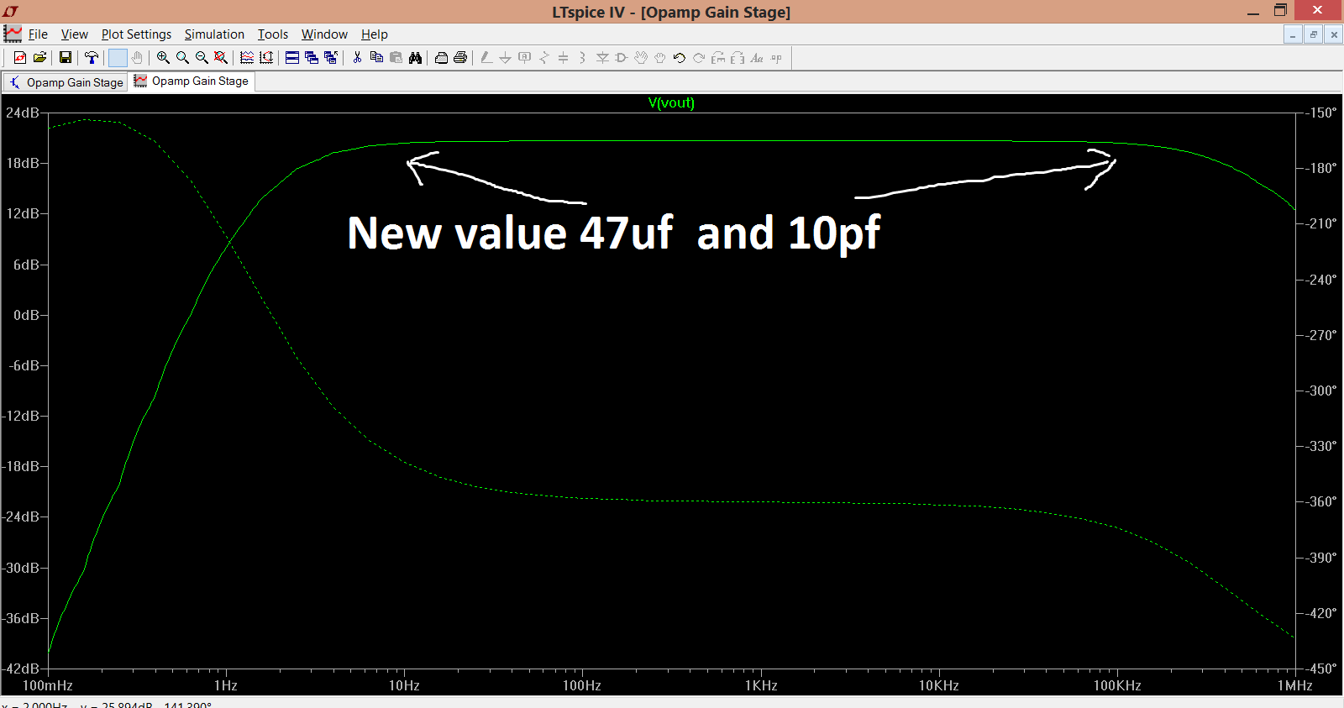Copy using the toolbar copy icon
Image resolution: width=1344 pixels, height=708 pixels.
[376, 57]
